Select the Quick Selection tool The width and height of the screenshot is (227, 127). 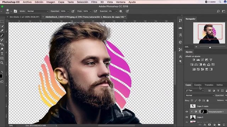tap(2, 26)
